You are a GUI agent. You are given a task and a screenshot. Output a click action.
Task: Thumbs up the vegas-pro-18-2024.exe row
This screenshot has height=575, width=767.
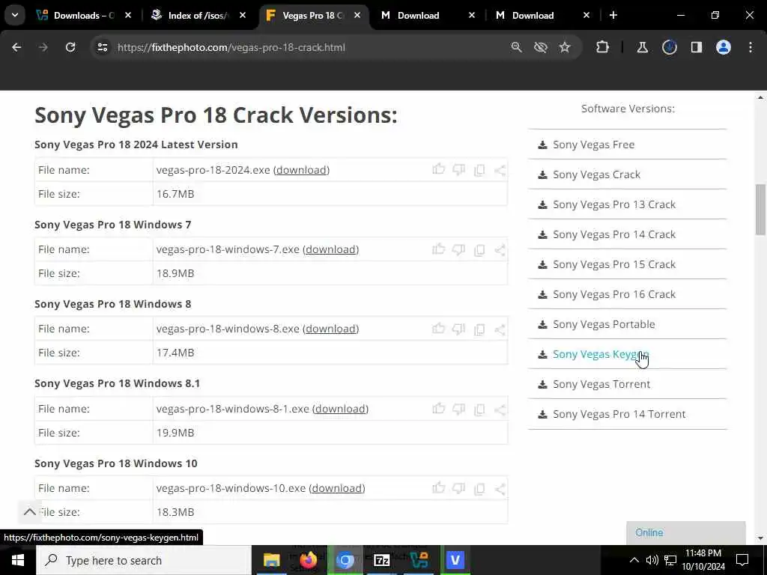coord(439,169)
